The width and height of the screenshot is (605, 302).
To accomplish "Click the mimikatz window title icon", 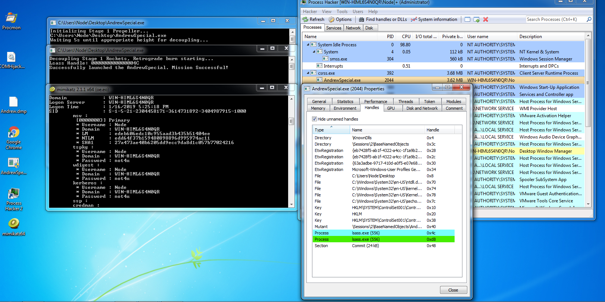I will tap(52, 89).
